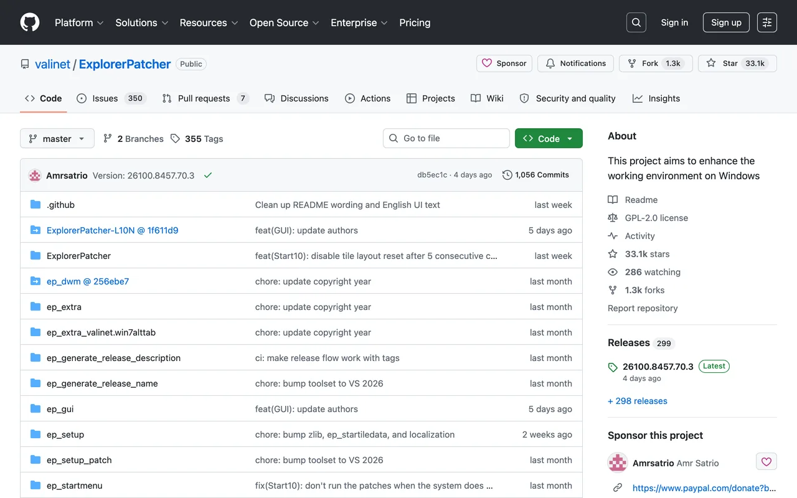
Task: Switch to the Pull requests tab
Action: [x=205, y=98]
